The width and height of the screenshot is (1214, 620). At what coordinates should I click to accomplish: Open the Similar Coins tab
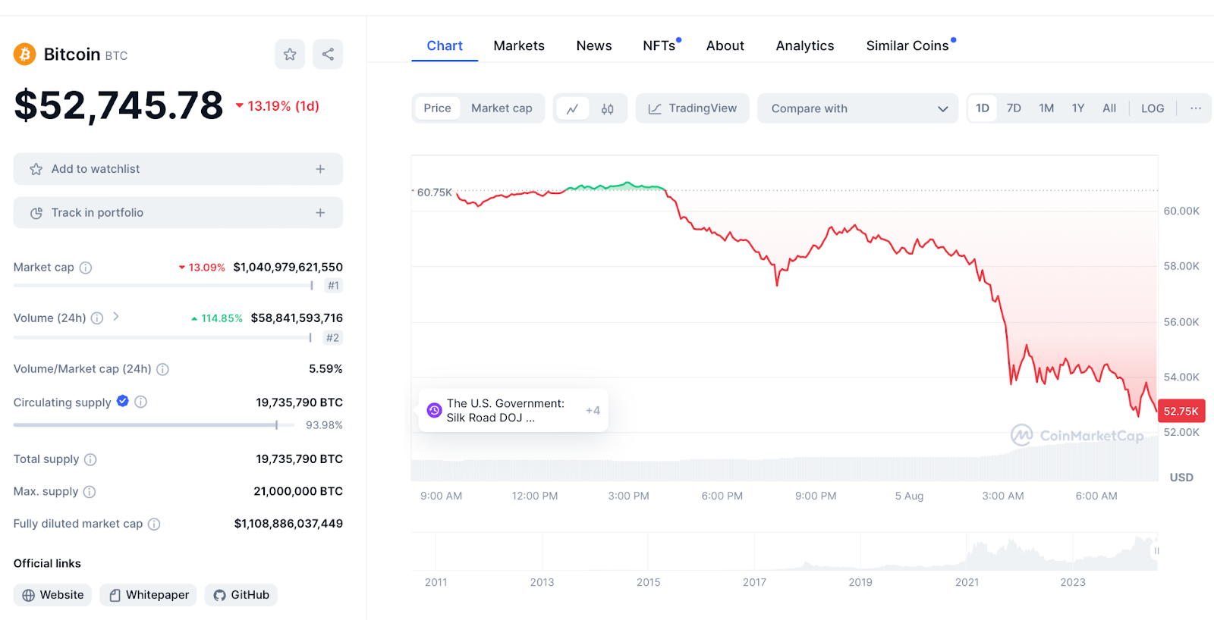click(x=909, y=45)
